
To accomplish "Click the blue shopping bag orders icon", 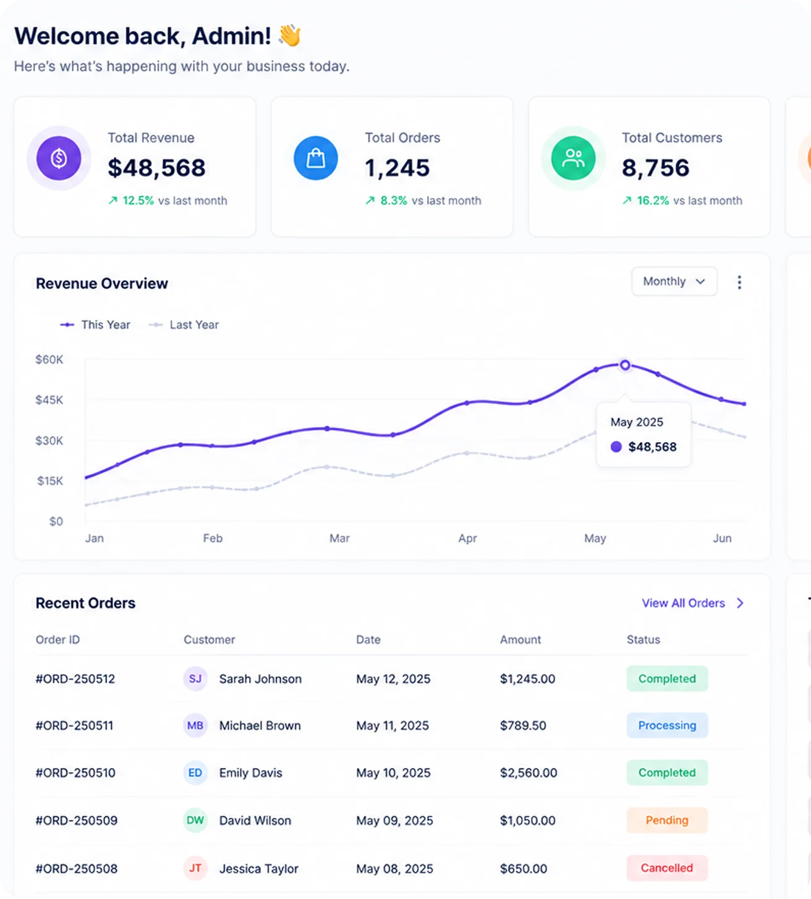I will [316, 158].
